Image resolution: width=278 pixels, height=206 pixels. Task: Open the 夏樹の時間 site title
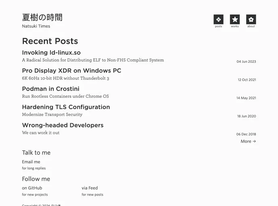[x=42, y=17]
